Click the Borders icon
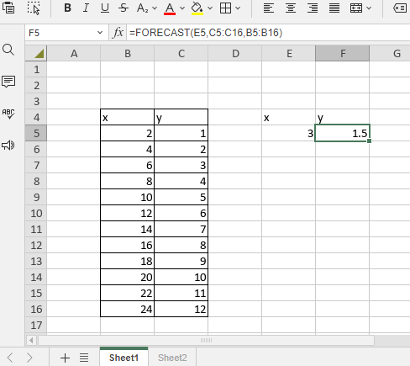410x366 pixels. pyautogui.click(x=225, y=8)
